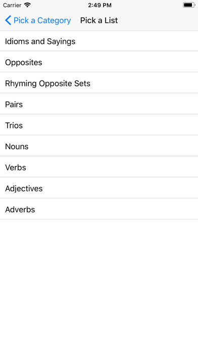The image size is (198, 352).
Task: Tap the Carrier label in status bar
Action: (12, 5)
